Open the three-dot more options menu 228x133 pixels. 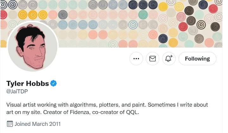pos(136,59)
